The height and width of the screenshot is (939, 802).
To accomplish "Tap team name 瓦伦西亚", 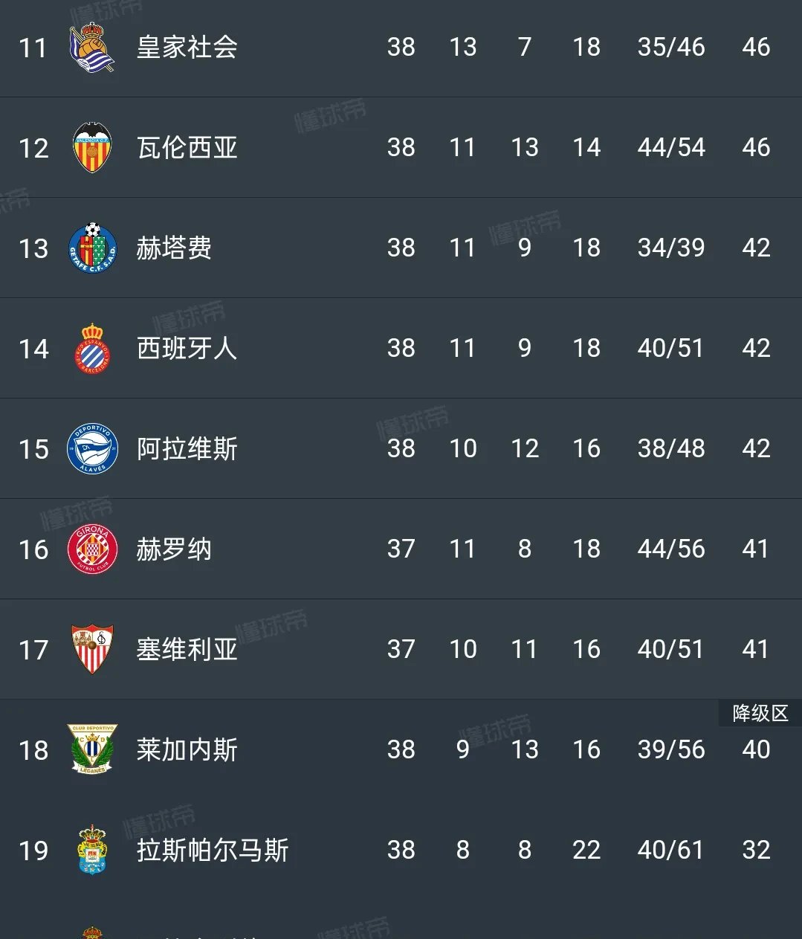I will [x=187, y=147].
